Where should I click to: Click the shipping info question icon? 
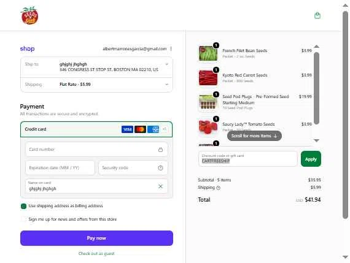coord(219,188)
